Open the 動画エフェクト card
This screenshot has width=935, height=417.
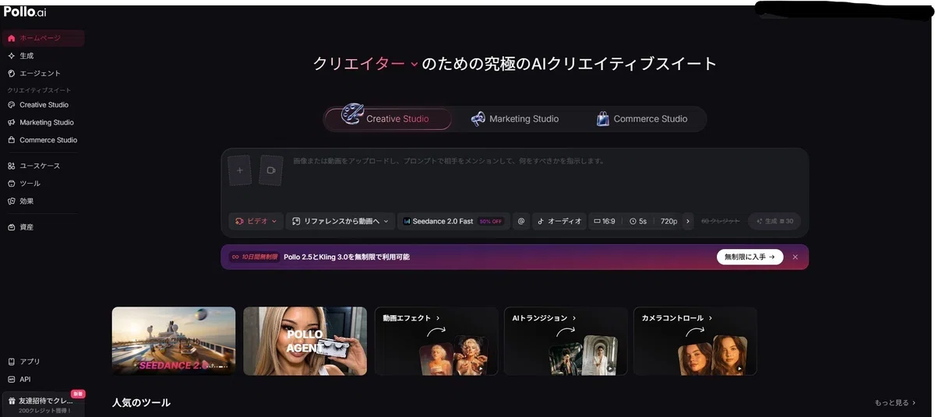click(436, 341)
